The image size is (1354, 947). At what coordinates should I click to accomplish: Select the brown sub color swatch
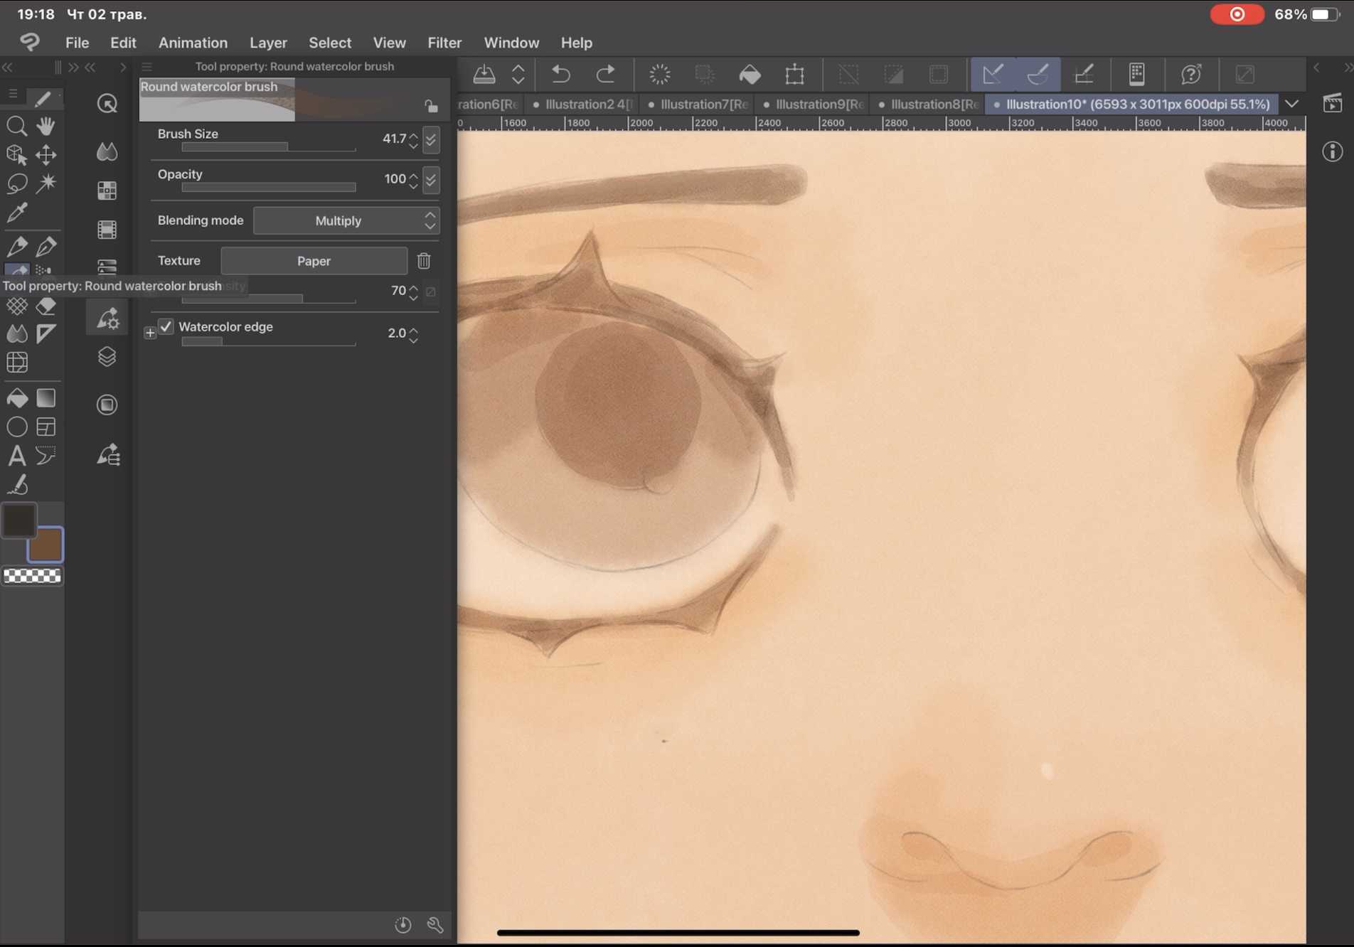[x=46, y=545]
